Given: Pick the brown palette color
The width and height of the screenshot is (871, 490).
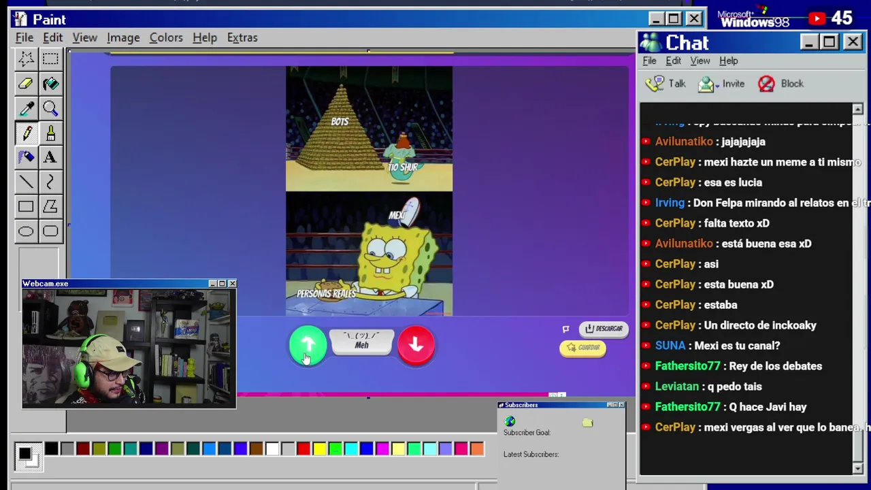Looking at the screenshot, I should (x=256, y=448).
